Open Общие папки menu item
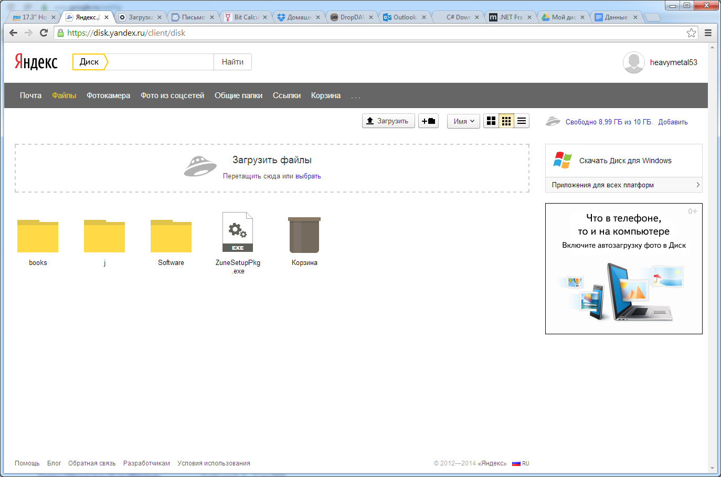Image resolution: width=721 pixels, height=477 pixels. [238, 96]
